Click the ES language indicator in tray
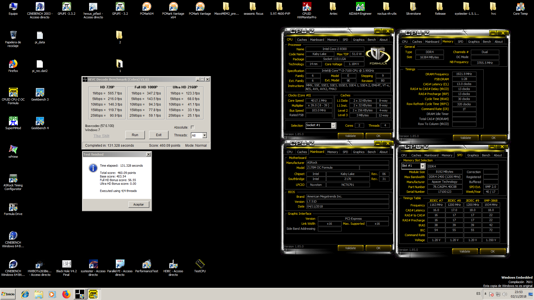The image size is (534, 300). [x=478, y=294]
